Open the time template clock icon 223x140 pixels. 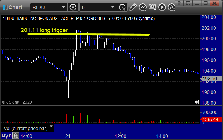tap(122, 7)
